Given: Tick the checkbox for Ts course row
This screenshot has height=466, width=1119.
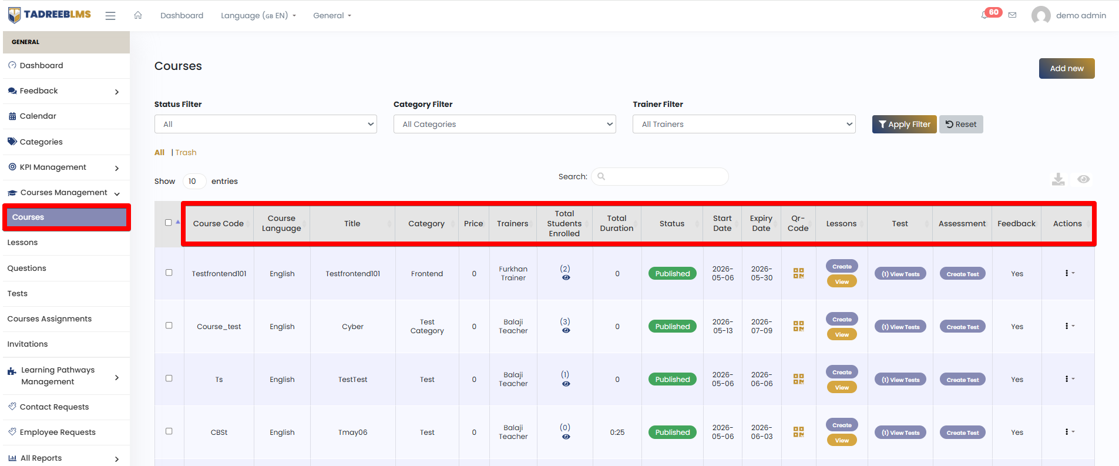Looking at the screenshot, I should coord(169,378).
